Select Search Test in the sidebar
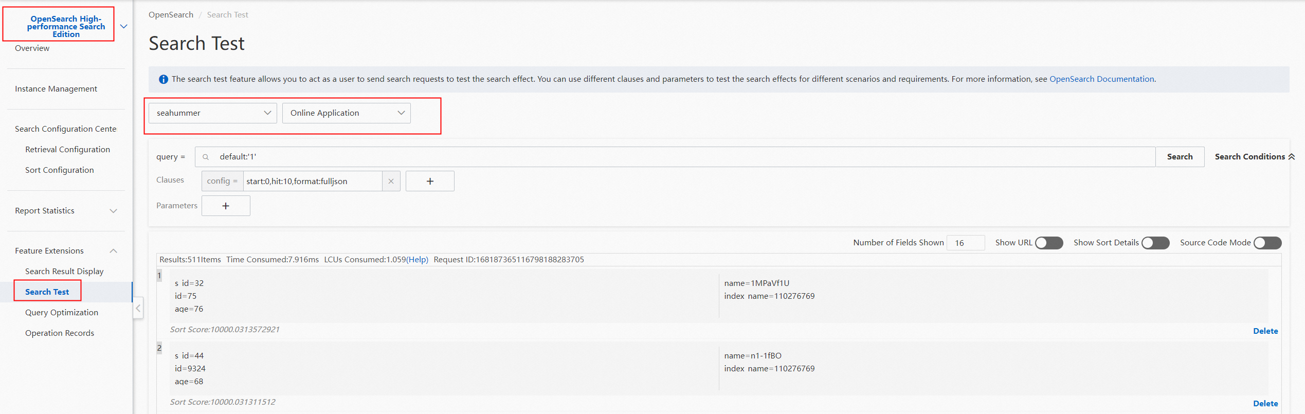1305x414 pixels. click(x=47, y=292)
